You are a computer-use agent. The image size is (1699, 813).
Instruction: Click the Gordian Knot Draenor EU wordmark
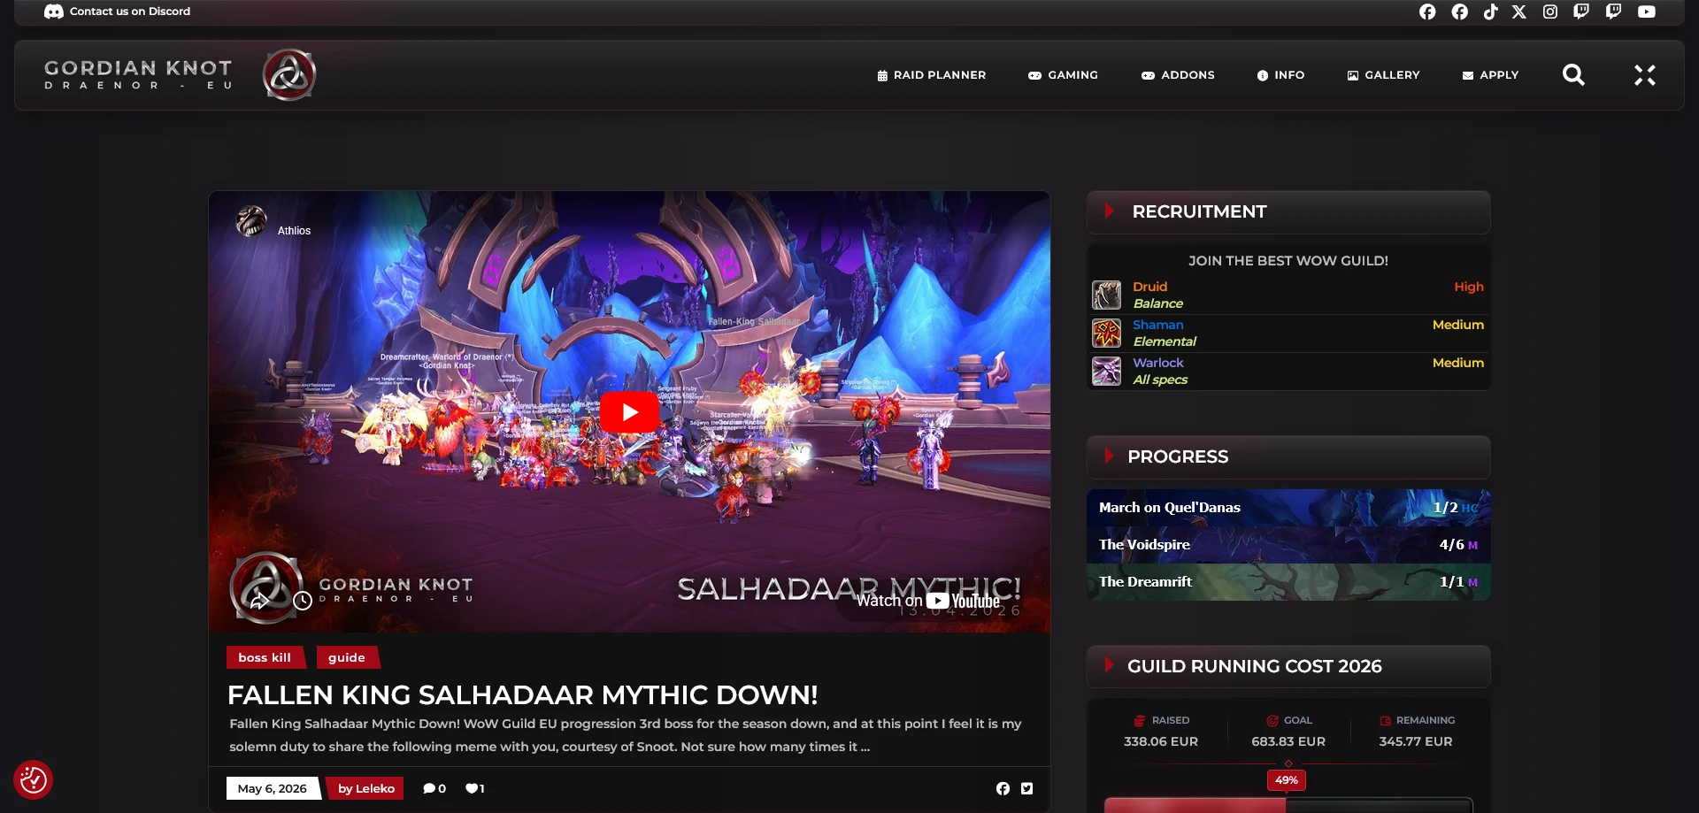pyautogui.click(x=138, y=74)
